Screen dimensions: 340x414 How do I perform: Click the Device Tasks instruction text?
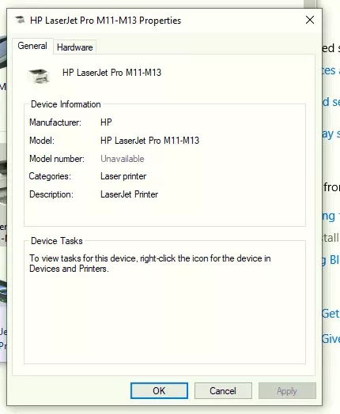click(x=150, y=264)
